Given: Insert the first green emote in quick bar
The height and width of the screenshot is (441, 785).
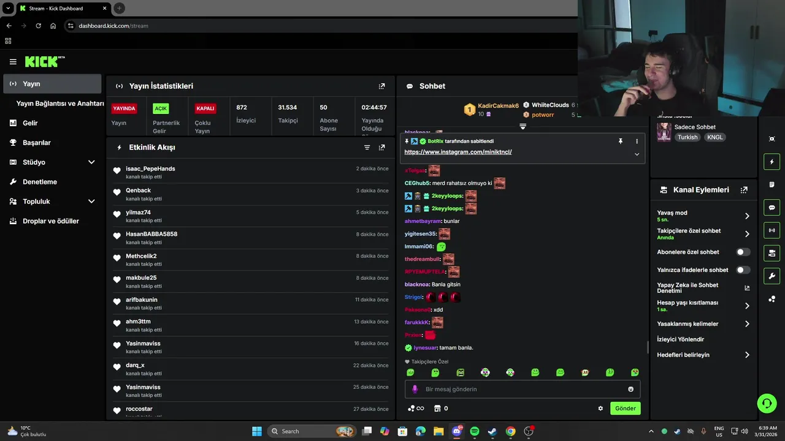Looking at the screenshot, I should [410, 372].
